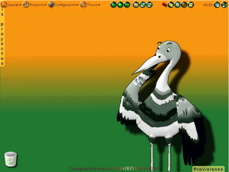
Task: Click the green right arrow next-project icon
Action: (x=127, y=5)
